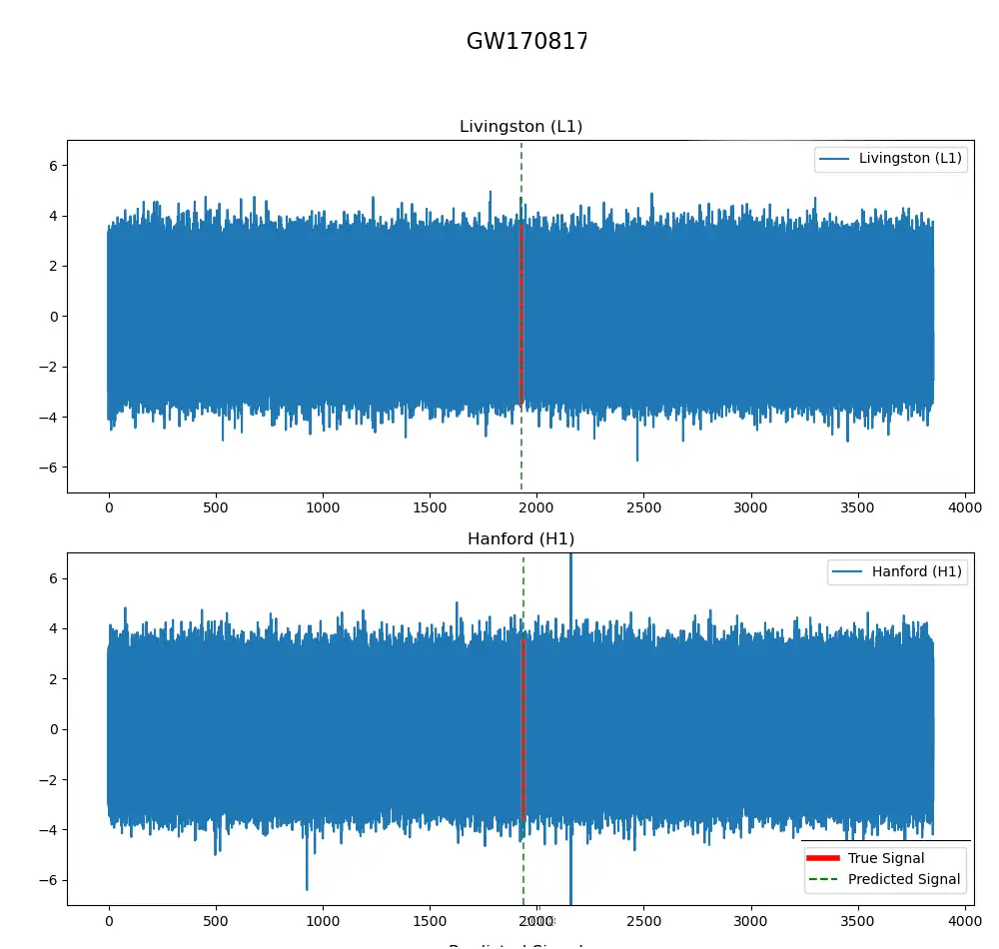Click Hanford (H1) legend label in bottom plot
This screenshot has width=999, height=949.
click(x=916, y=572)
